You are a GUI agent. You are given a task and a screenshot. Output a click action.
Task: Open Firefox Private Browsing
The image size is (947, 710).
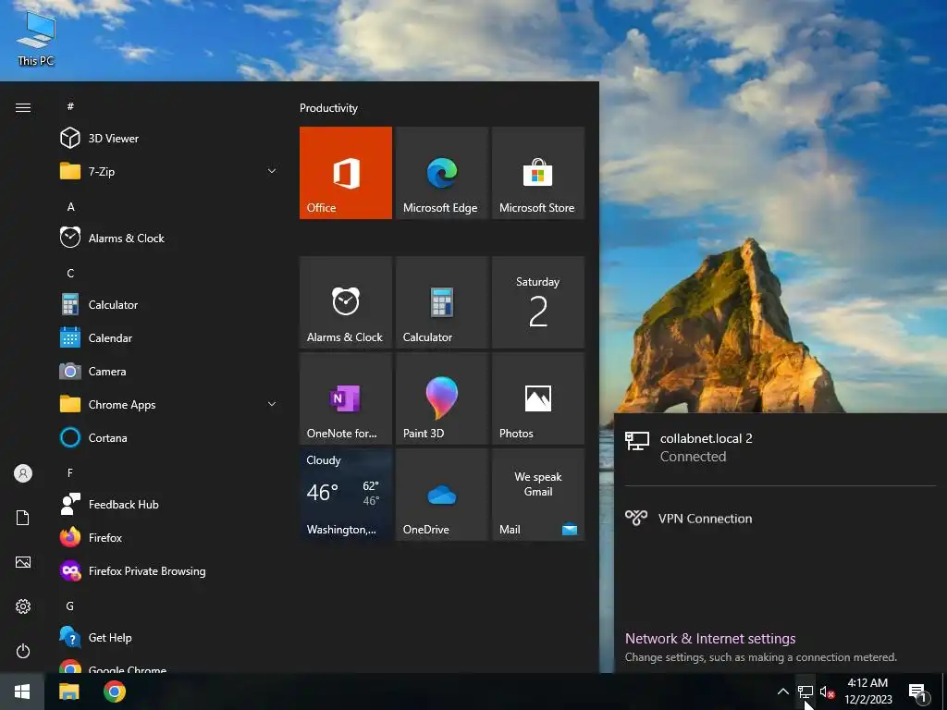[169, 570]
